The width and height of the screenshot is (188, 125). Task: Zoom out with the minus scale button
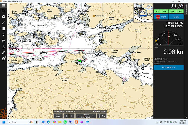tap(78, 116)
